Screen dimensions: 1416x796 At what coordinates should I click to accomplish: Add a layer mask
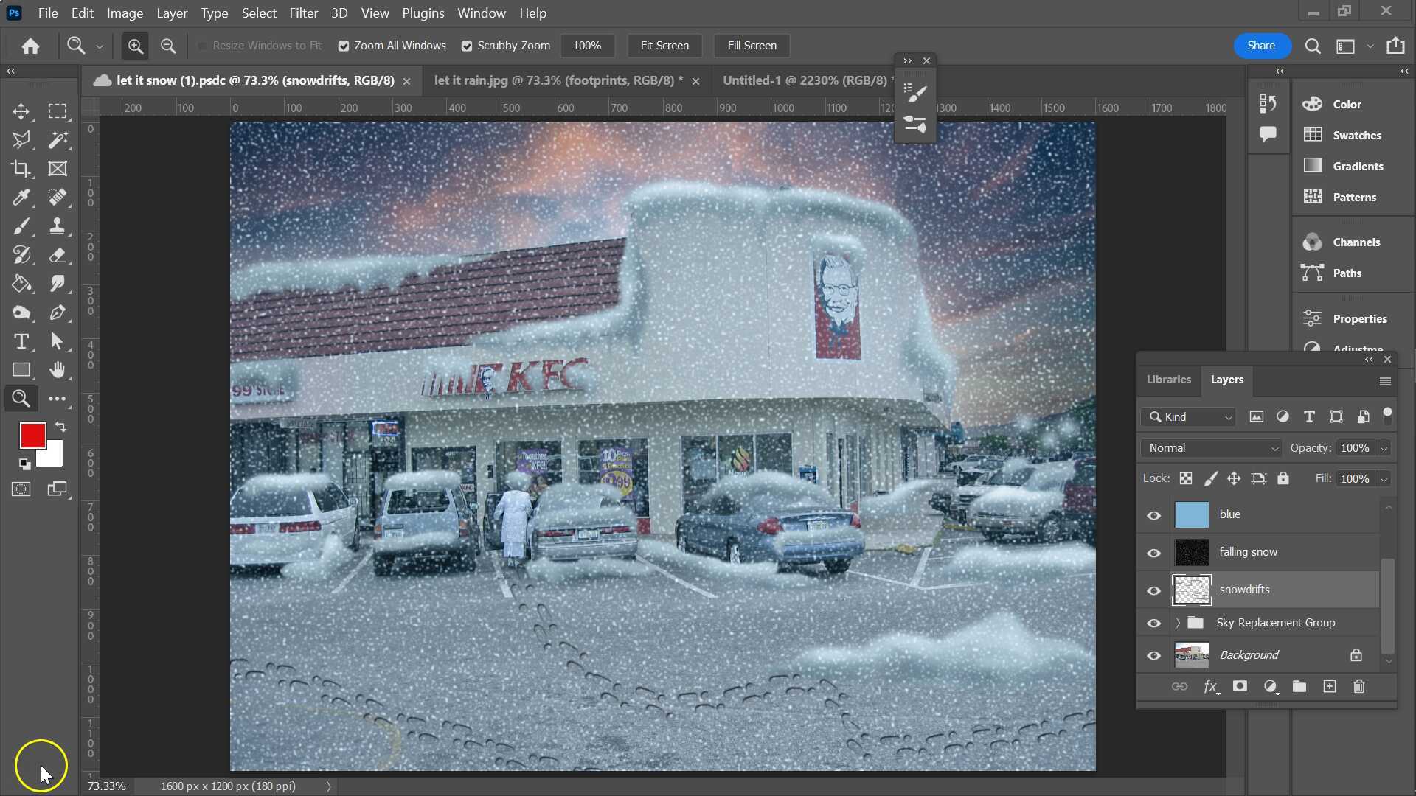[x=1240, y=687]
